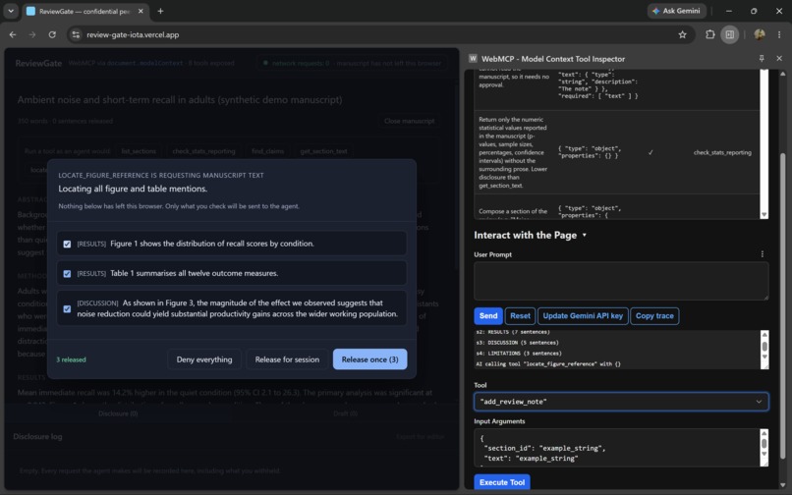
Task: Focus the address bar URL
Action: [x=133, y=34]
